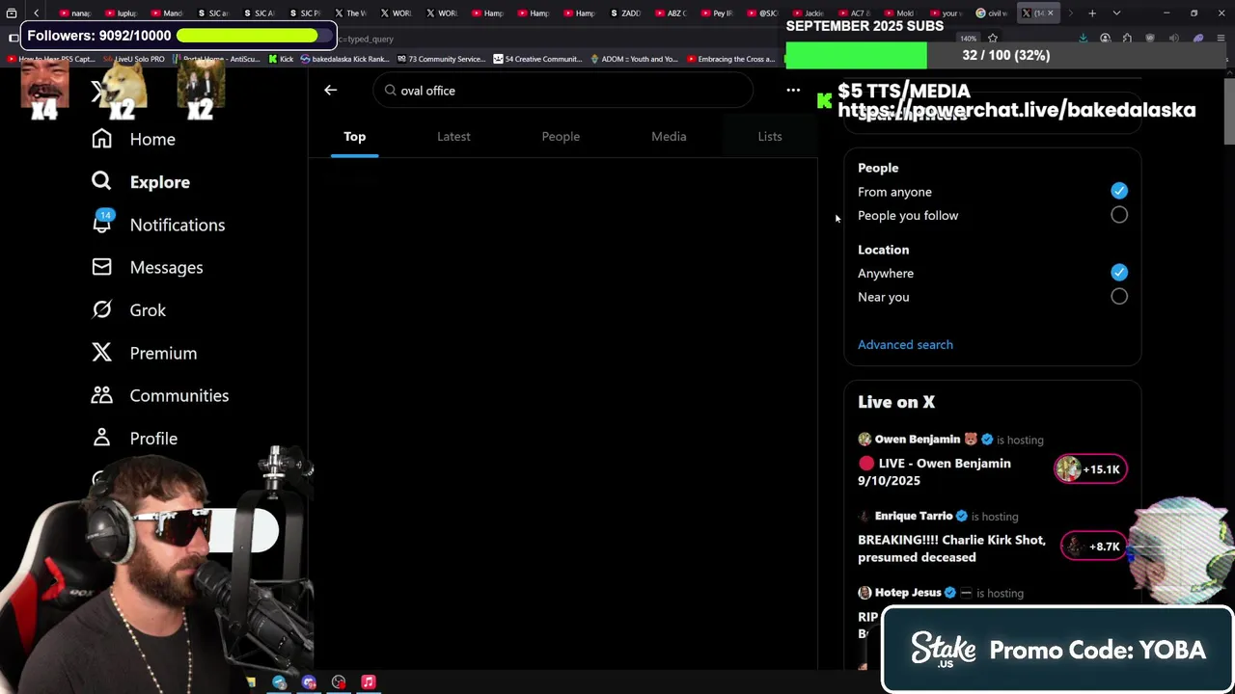1235x694 pixels.
Task: Open OBS Studio from the taskbar
Action: (x=339, y=682)
